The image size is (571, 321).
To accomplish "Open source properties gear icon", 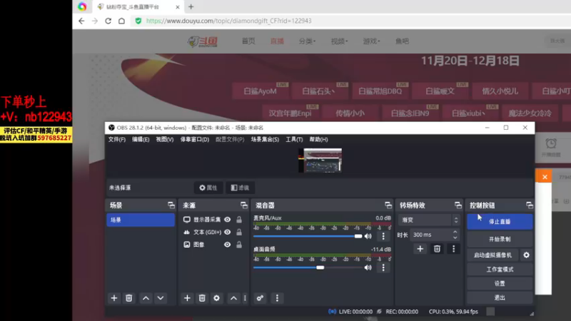I will tap(217, 298).
